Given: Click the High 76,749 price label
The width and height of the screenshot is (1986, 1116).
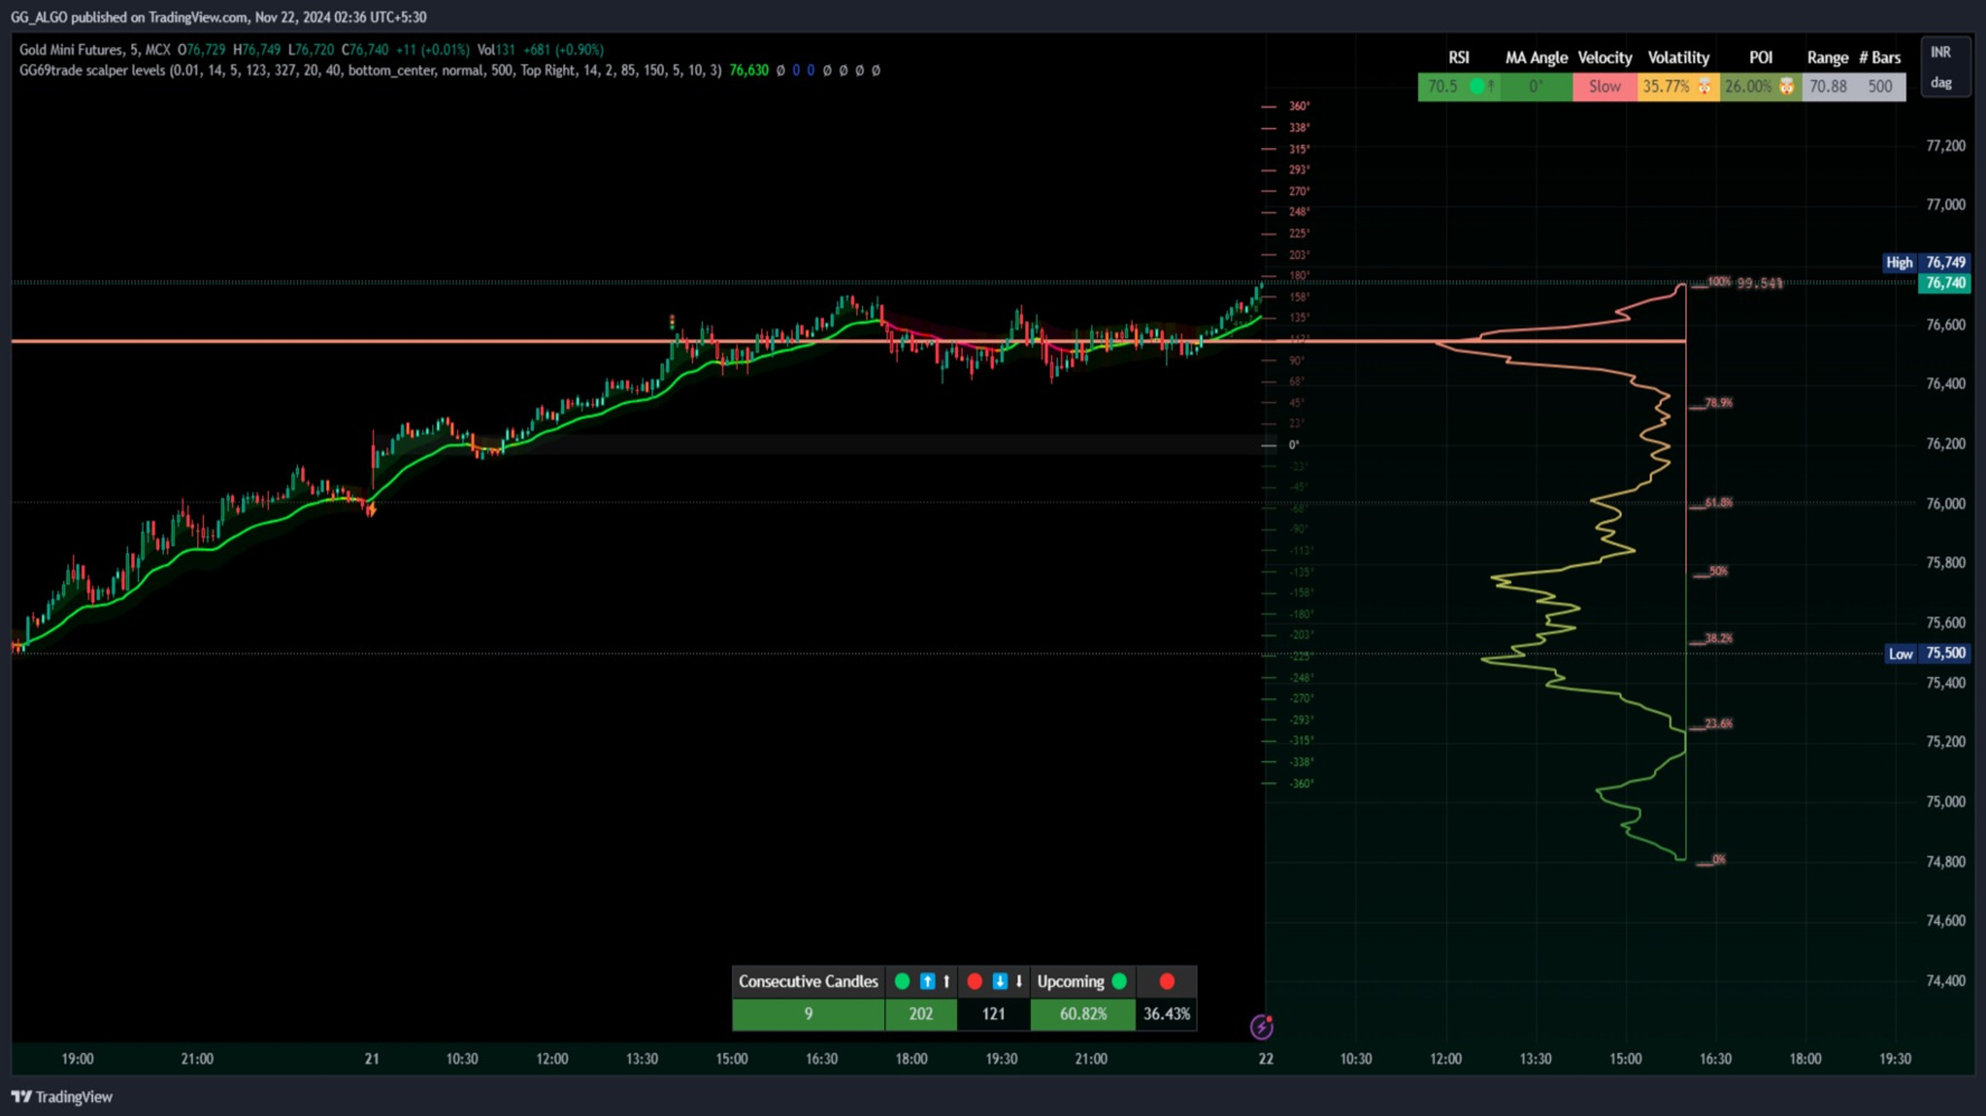Looking at the screenshot, I should (1927, 262).
